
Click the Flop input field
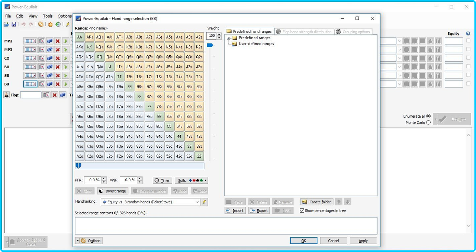(30, 95)
